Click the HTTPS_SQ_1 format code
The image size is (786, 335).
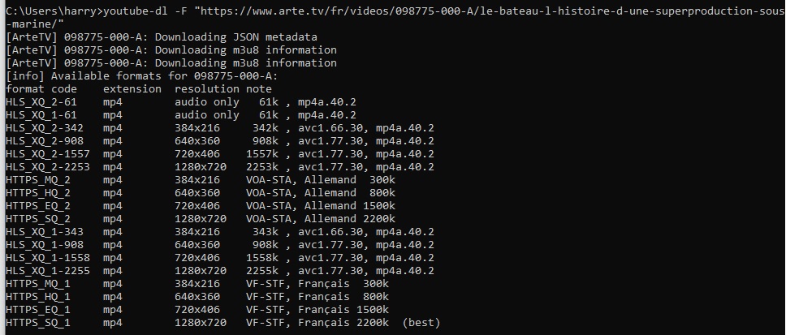38,323
